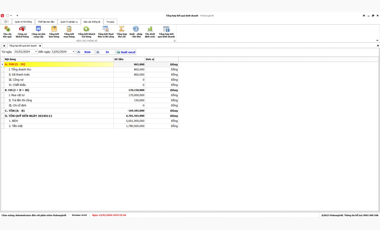Switch to Quản lý nghiệp vụ tab
The width and height of the screenshot is (380, 230).
[x=69, y=22]
